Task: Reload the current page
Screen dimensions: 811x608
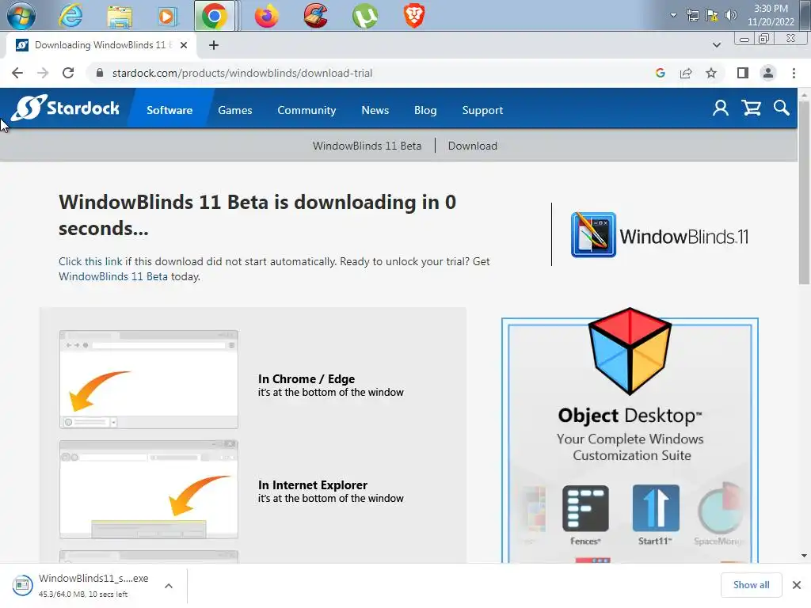Action: (x=68, y=73)
